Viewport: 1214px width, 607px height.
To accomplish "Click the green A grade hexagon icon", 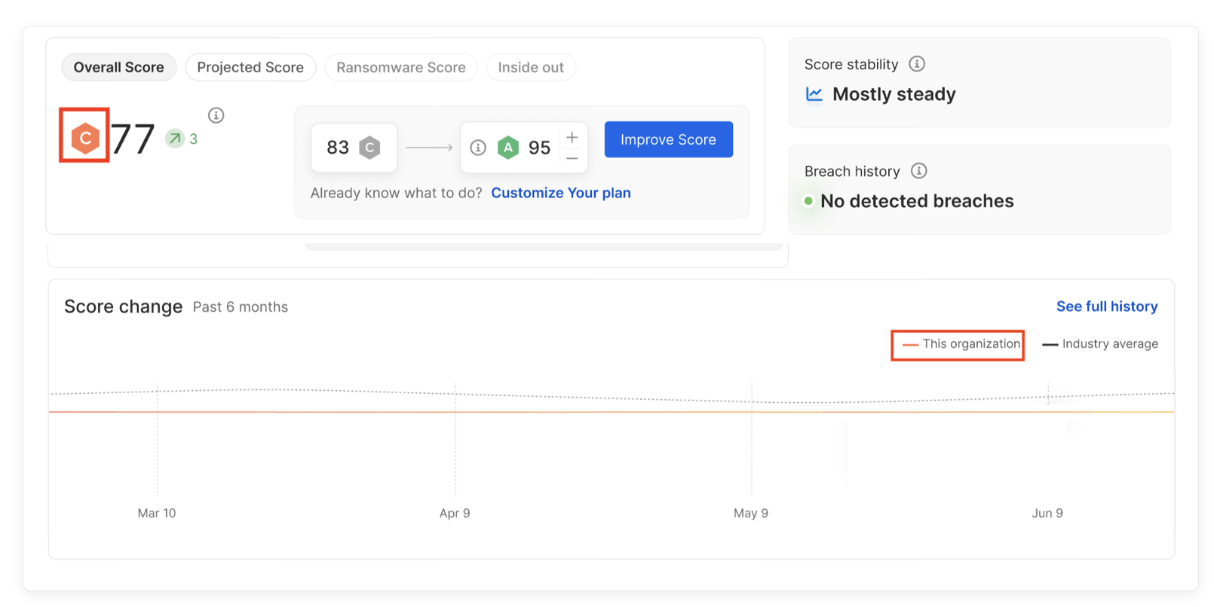I will (508, 148).
